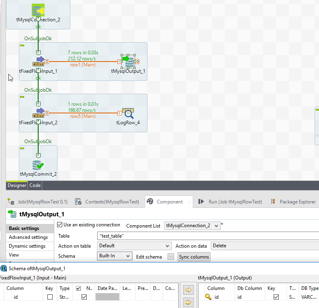Select the row5 (Main) connection label
This screenshot has width=319, height=308.
coord(83,116)
